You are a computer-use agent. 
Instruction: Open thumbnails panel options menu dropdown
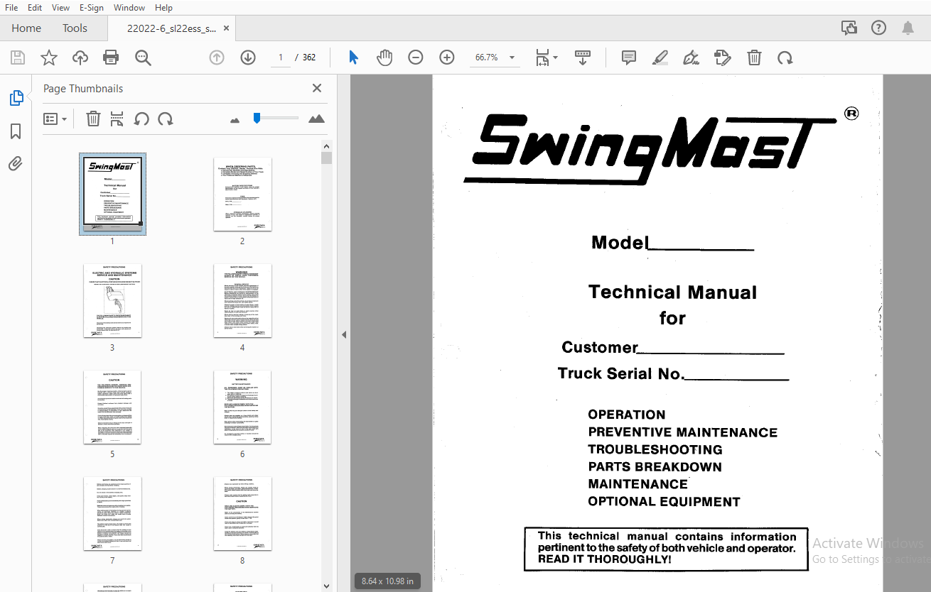pyautogui.click(x=55, y=119)
